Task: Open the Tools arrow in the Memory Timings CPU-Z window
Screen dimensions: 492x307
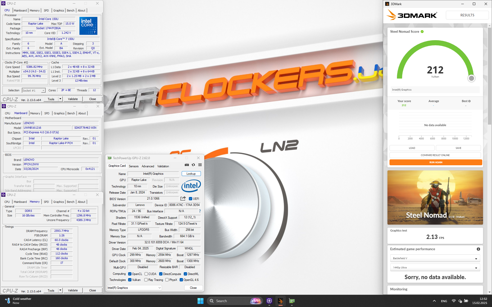Action: pos(60,290)
